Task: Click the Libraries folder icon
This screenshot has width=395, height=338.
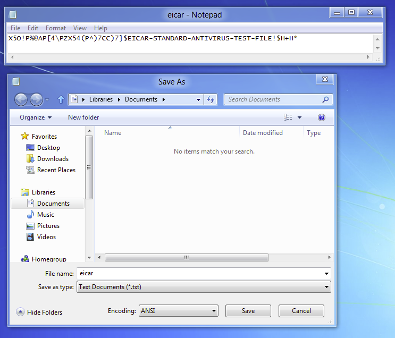Action: (x=24, y=192)
